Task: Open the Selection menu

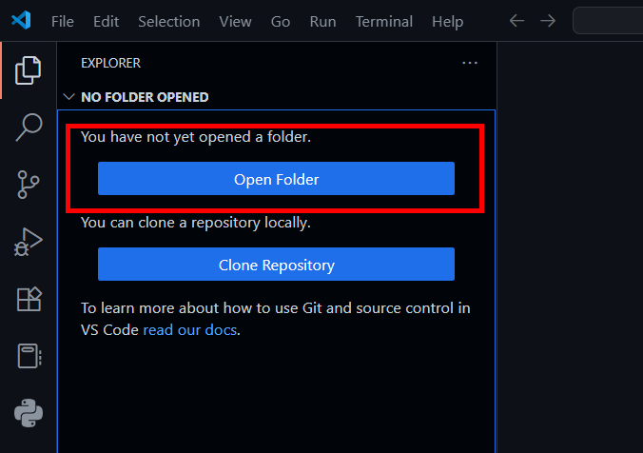Action: 169,21
